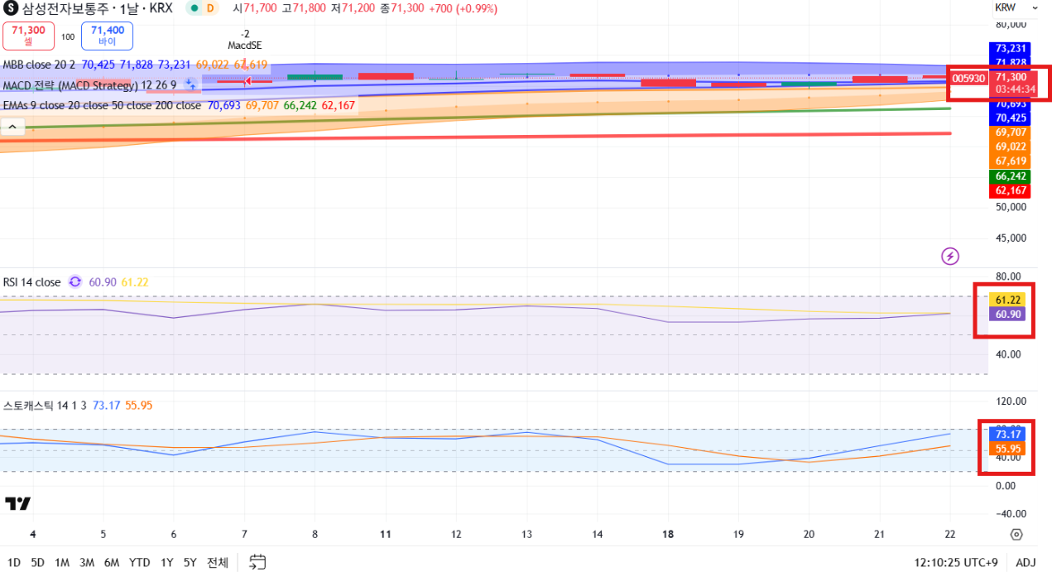Click the purple lightning bolt icon
This screenshot has width=1052, height=572.
coord(950,256)
